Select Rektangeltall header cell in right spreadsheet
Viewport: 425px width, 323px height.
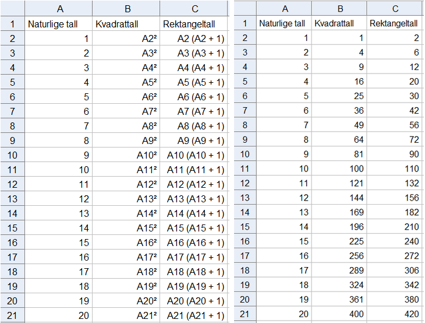click(395, 24)
